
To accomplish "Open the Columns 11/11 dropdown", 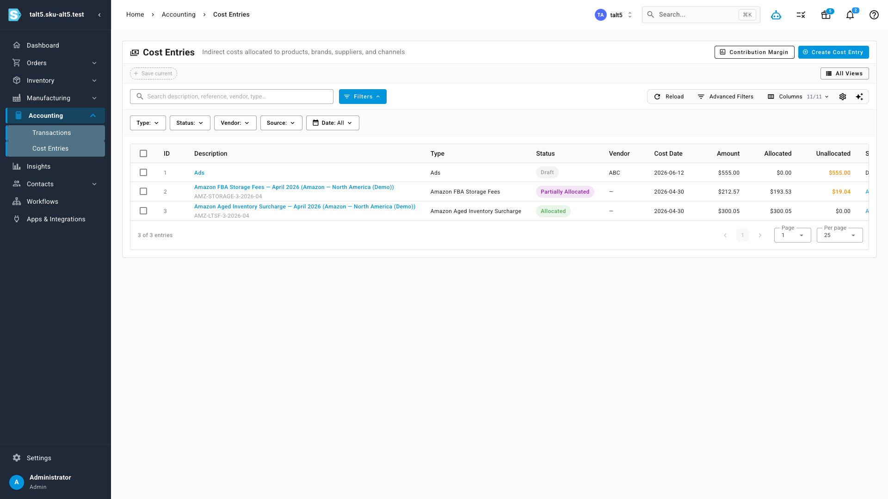I will click(798, 97).
